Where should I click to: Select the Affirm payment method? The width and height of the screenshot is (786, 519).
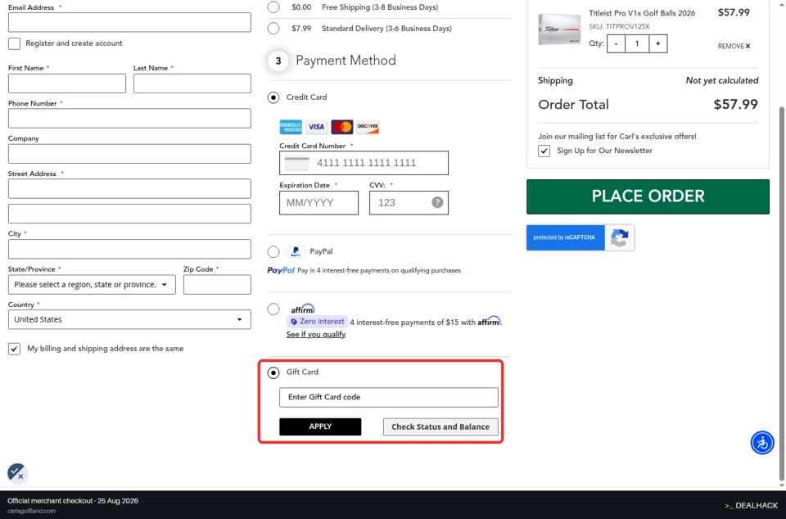(x=273, y=309)
